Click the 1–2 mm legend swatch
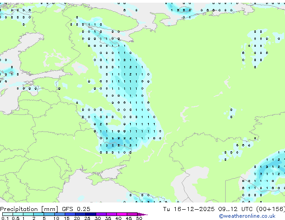This screenshot has height=220, width=285. coord(28,214)
